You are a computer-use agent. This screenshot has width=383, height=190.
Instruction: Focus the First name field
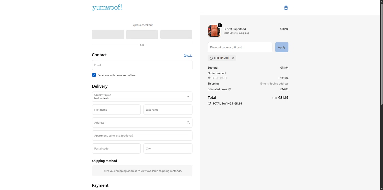116,110
